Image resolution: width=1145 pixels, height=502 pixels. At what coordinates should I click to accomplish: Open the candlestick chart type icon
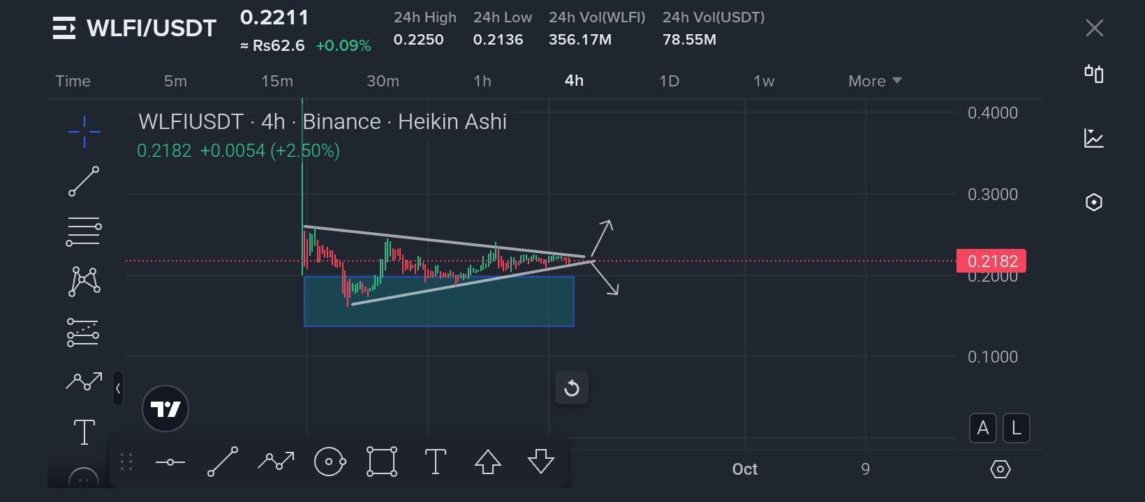pyautogui.click(x=1094, y=74)
